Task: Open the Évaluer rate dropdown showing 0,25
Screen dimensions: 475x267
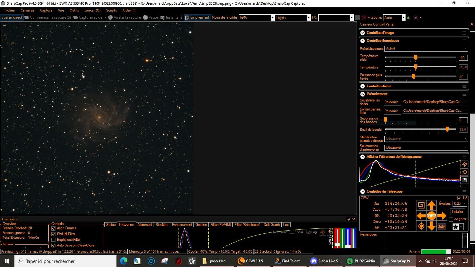Action: 460,204
